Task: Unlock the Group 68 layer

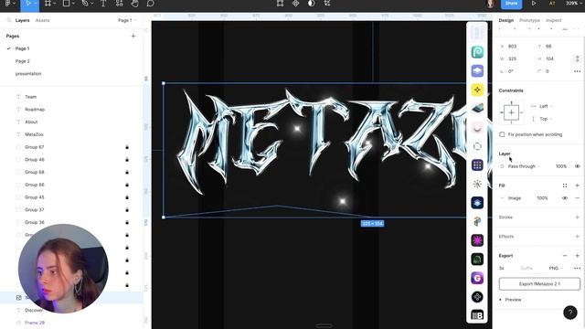Action: pos(127,172)
